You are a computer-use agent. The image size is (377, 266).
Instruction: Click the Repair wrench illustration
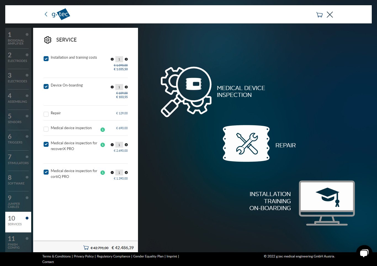(246, 143)
